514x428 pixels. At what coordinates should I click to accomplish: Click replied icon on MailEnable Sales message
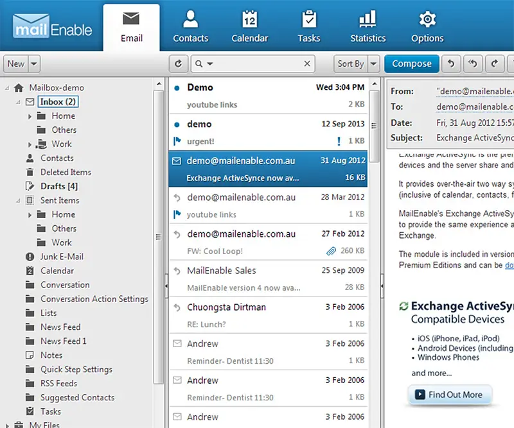[177, 271]
